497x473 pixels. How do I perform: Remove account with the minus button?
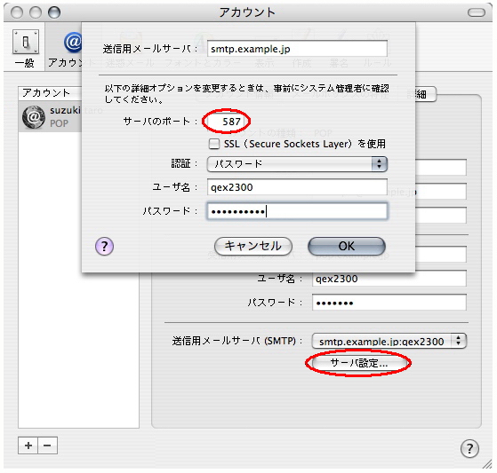coord(47,445)
